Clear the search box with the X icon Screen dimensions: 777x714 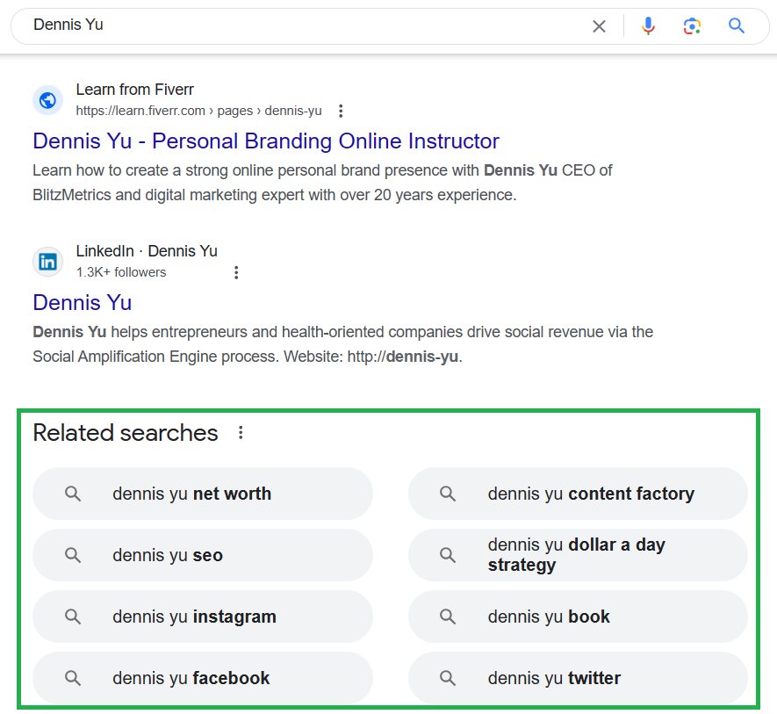(x=599, y=26)
